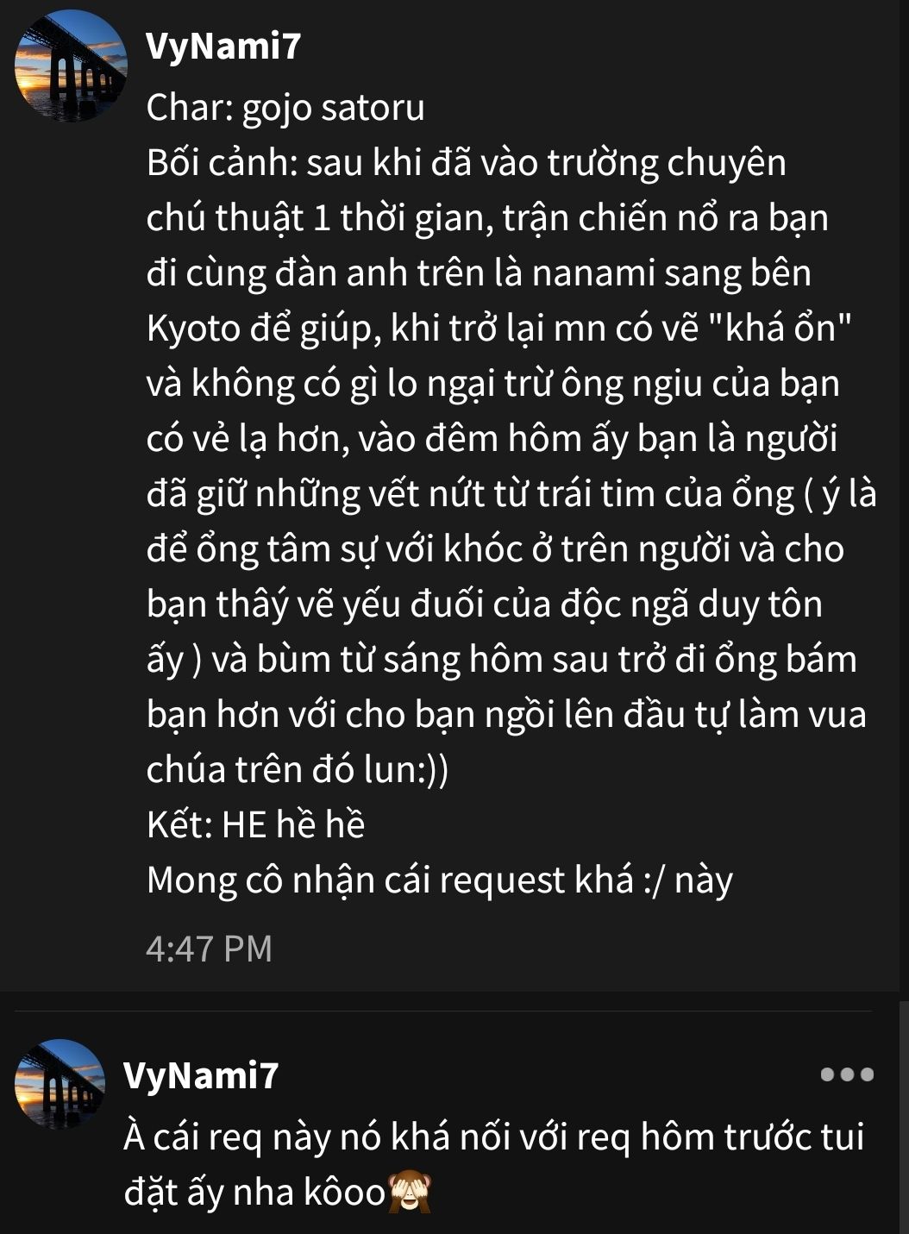
Task: Click the 4:47 PM timestamp
Action: pyautogui.click(x=209, y=949)
